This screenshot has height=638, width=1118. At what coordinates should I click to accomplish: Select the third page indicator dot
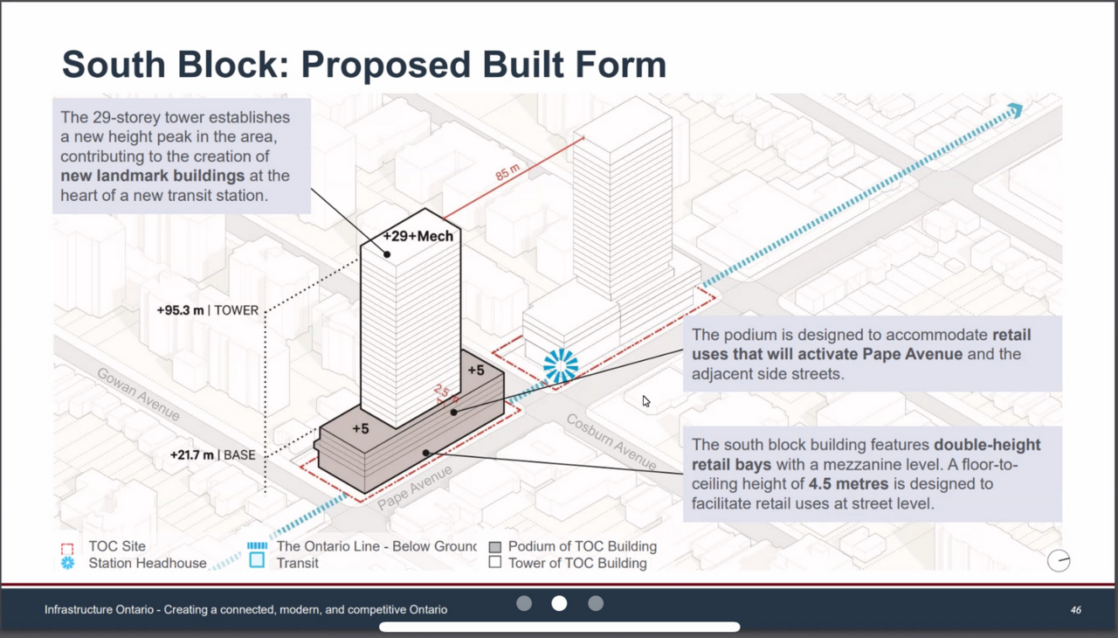[596, 603]
